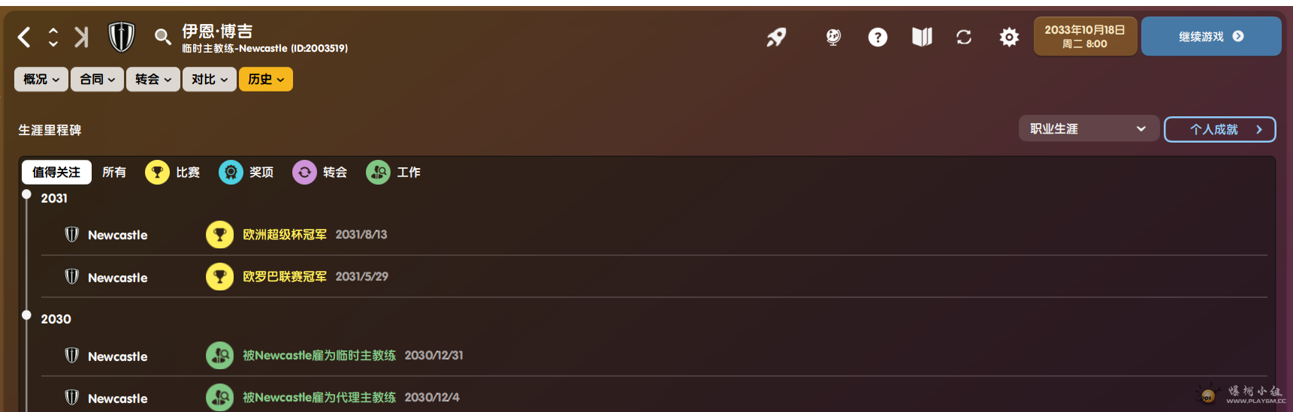1293x412 pixels.
Task: Open the Newcastle club shield icon in the header
Action: (x=121, y=37)
